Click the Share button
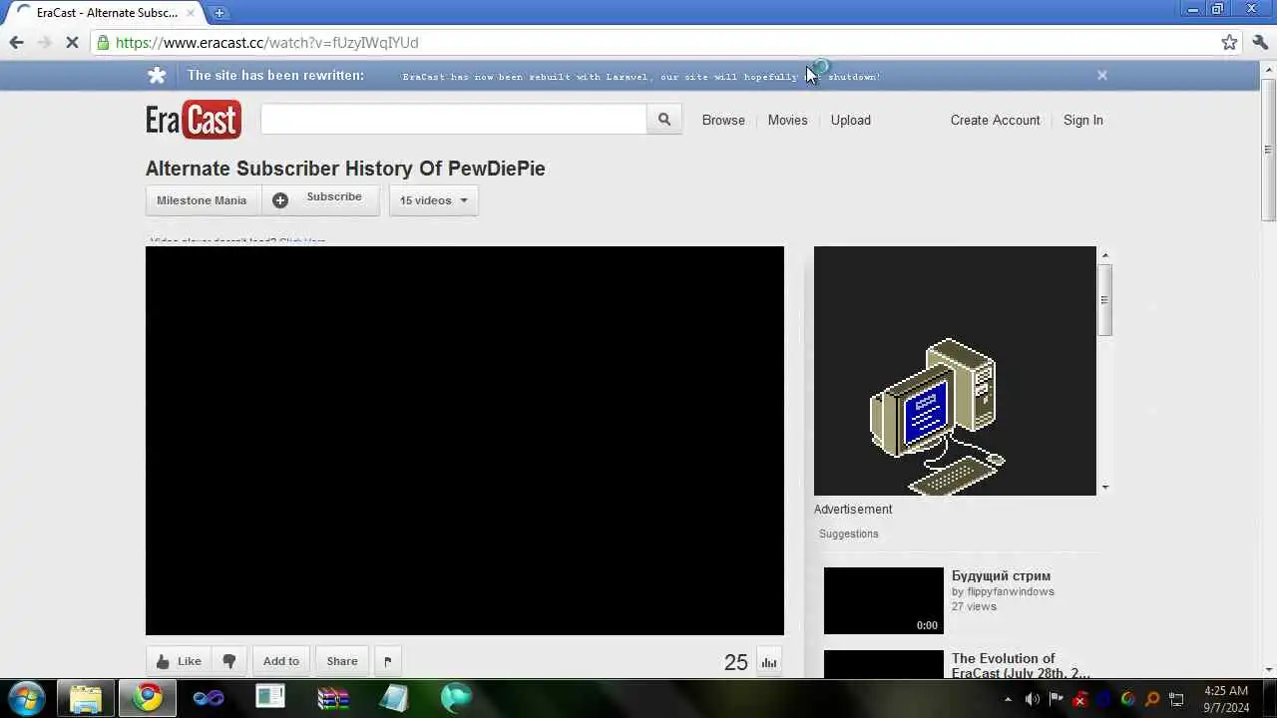 coord(341,661)
